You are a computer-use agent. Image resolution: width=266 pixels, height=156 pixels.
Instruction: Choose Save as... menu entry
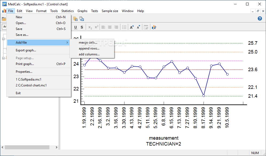point(39,35)
